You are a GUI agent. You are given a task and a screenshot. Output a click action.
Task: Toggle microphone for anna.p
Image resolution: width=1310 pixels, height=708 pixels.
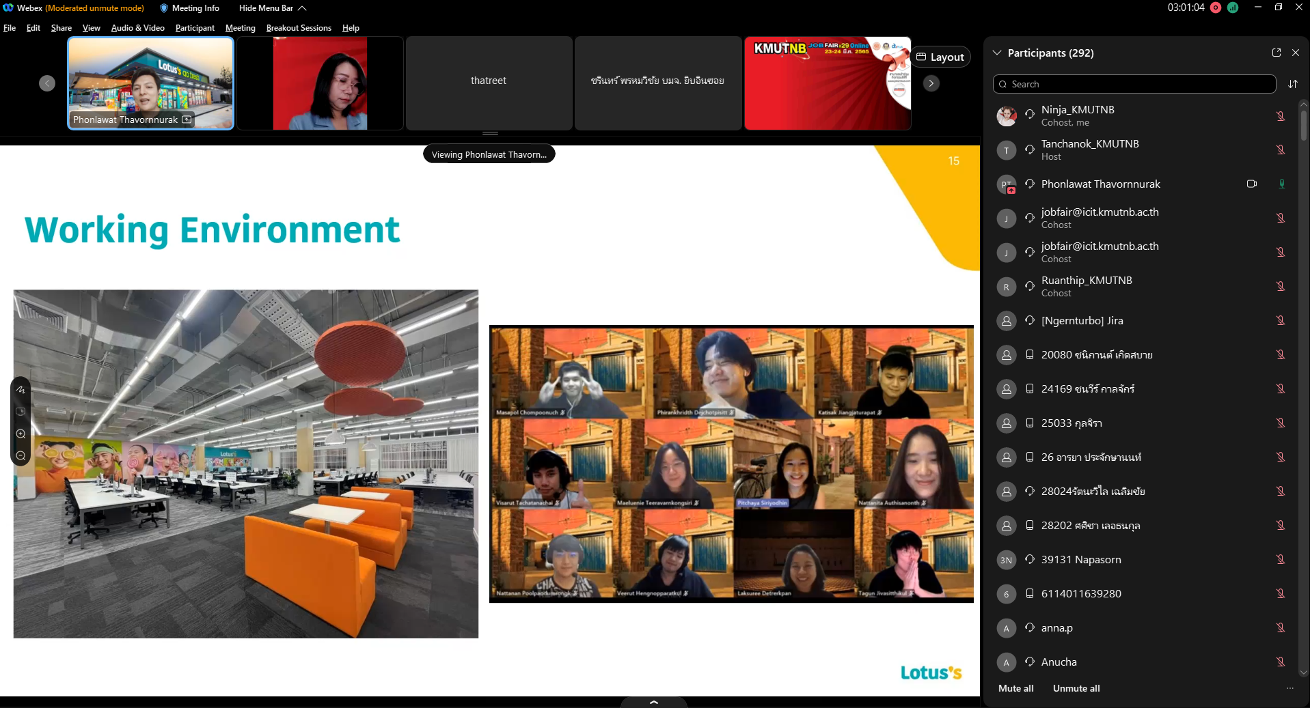[x=1281, y=627]
